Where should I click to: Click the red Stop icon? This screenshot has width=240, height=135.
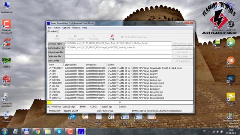(112, 36)
